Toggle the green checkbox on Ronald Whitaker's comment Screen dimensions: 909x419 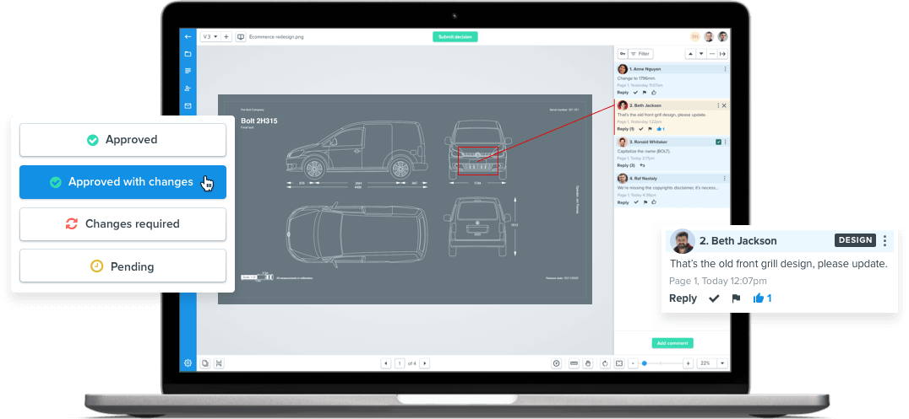[718, 142]
